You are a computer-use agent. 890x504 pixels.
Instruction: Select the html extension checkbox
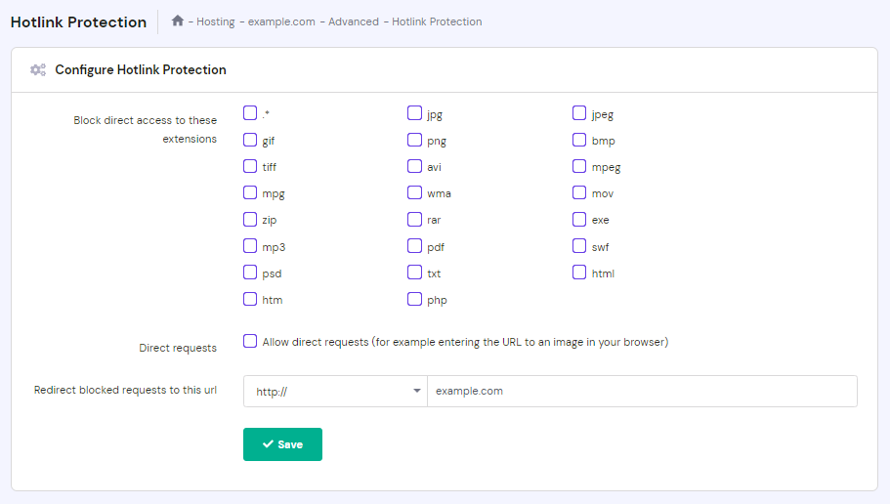579,273
